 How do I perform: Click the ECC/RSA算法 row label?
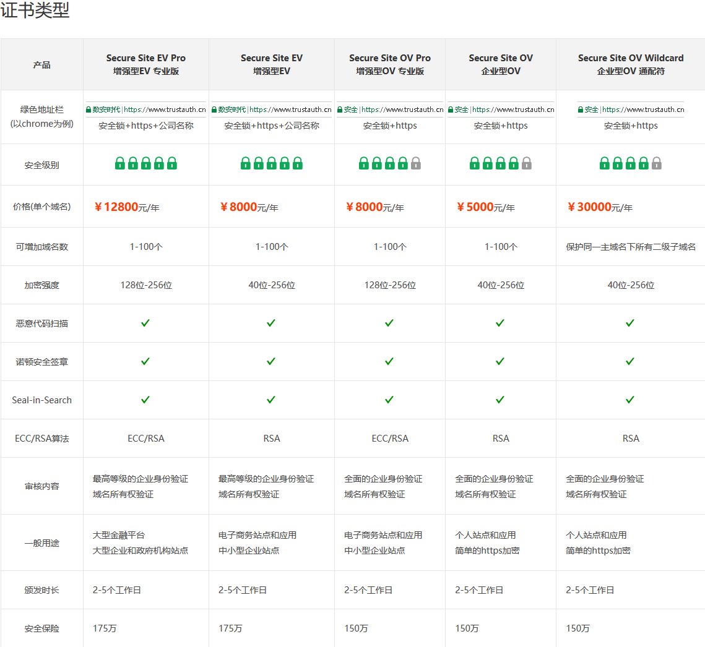[42, 439]
